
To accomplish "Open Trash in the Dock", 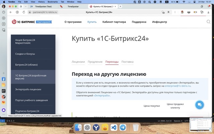I will pyautogui.click(x=135, y=128).
